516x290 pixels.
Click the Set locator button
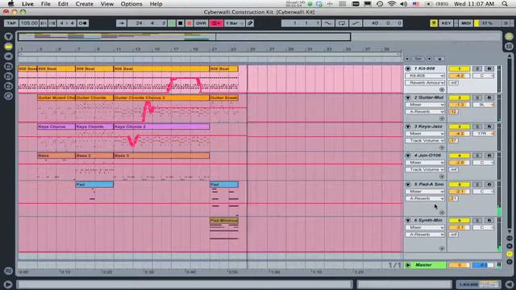(418, 59)
